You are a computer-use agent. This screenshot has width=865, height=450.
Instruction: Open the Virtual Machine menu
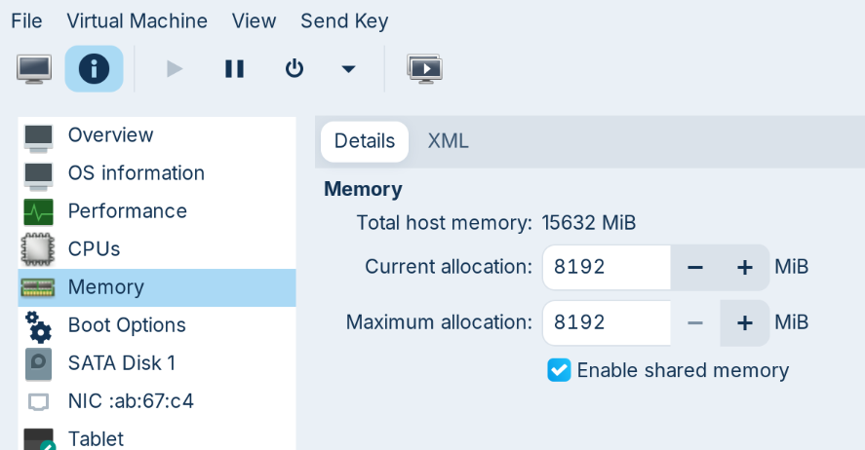(138, 20)
